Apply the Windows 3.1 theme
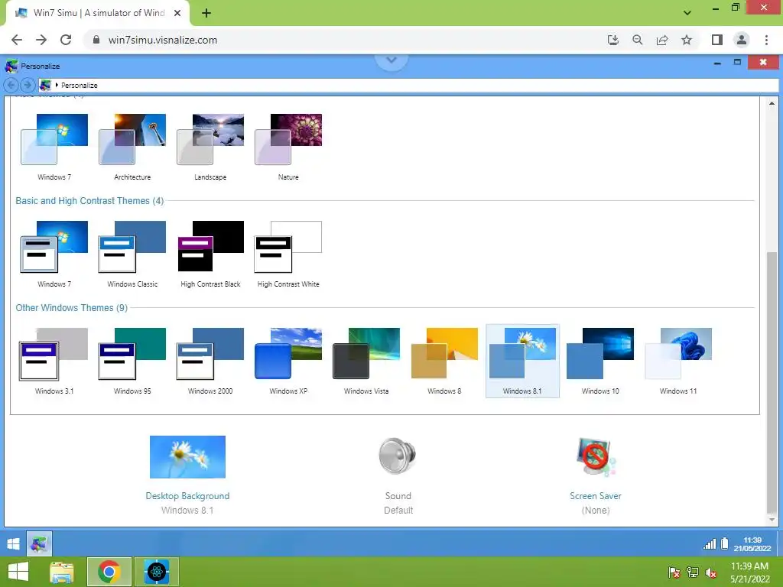783x587 pixels. 54,361
